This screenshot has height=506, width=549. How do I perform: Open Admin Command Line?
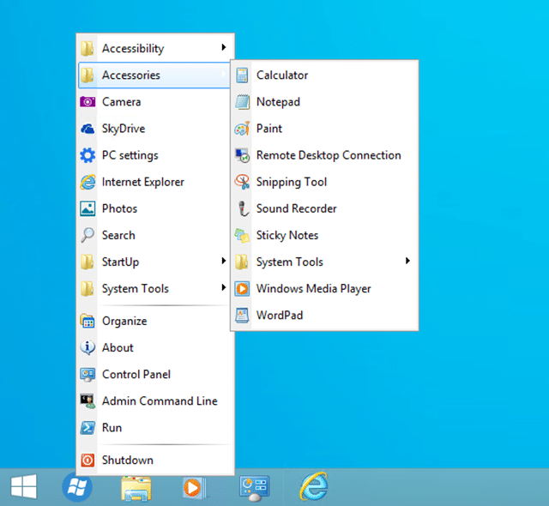[159, 401]
